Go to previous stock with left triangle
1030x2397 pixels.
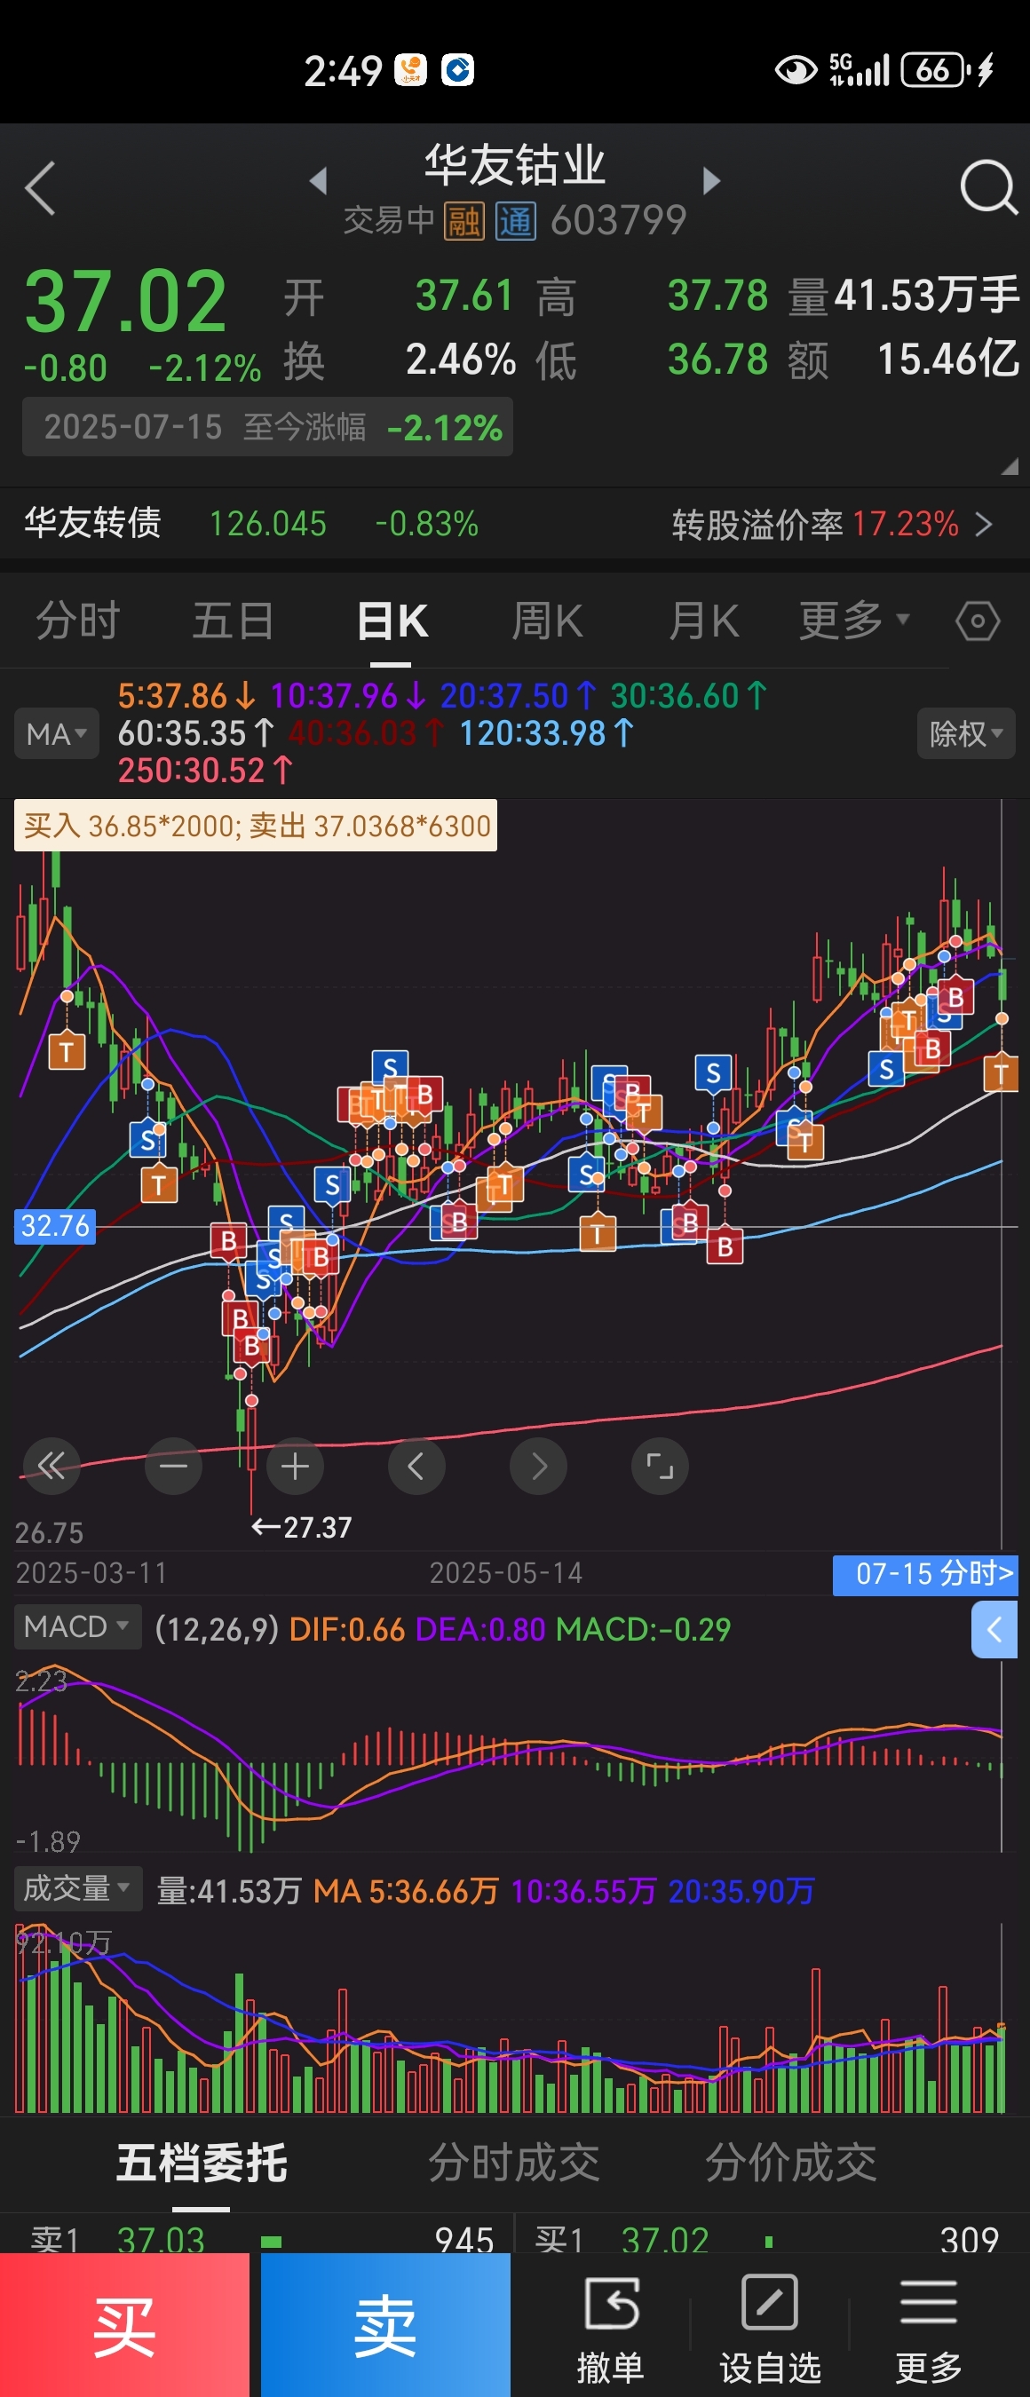pyautogui.click(x=319, y=179)
